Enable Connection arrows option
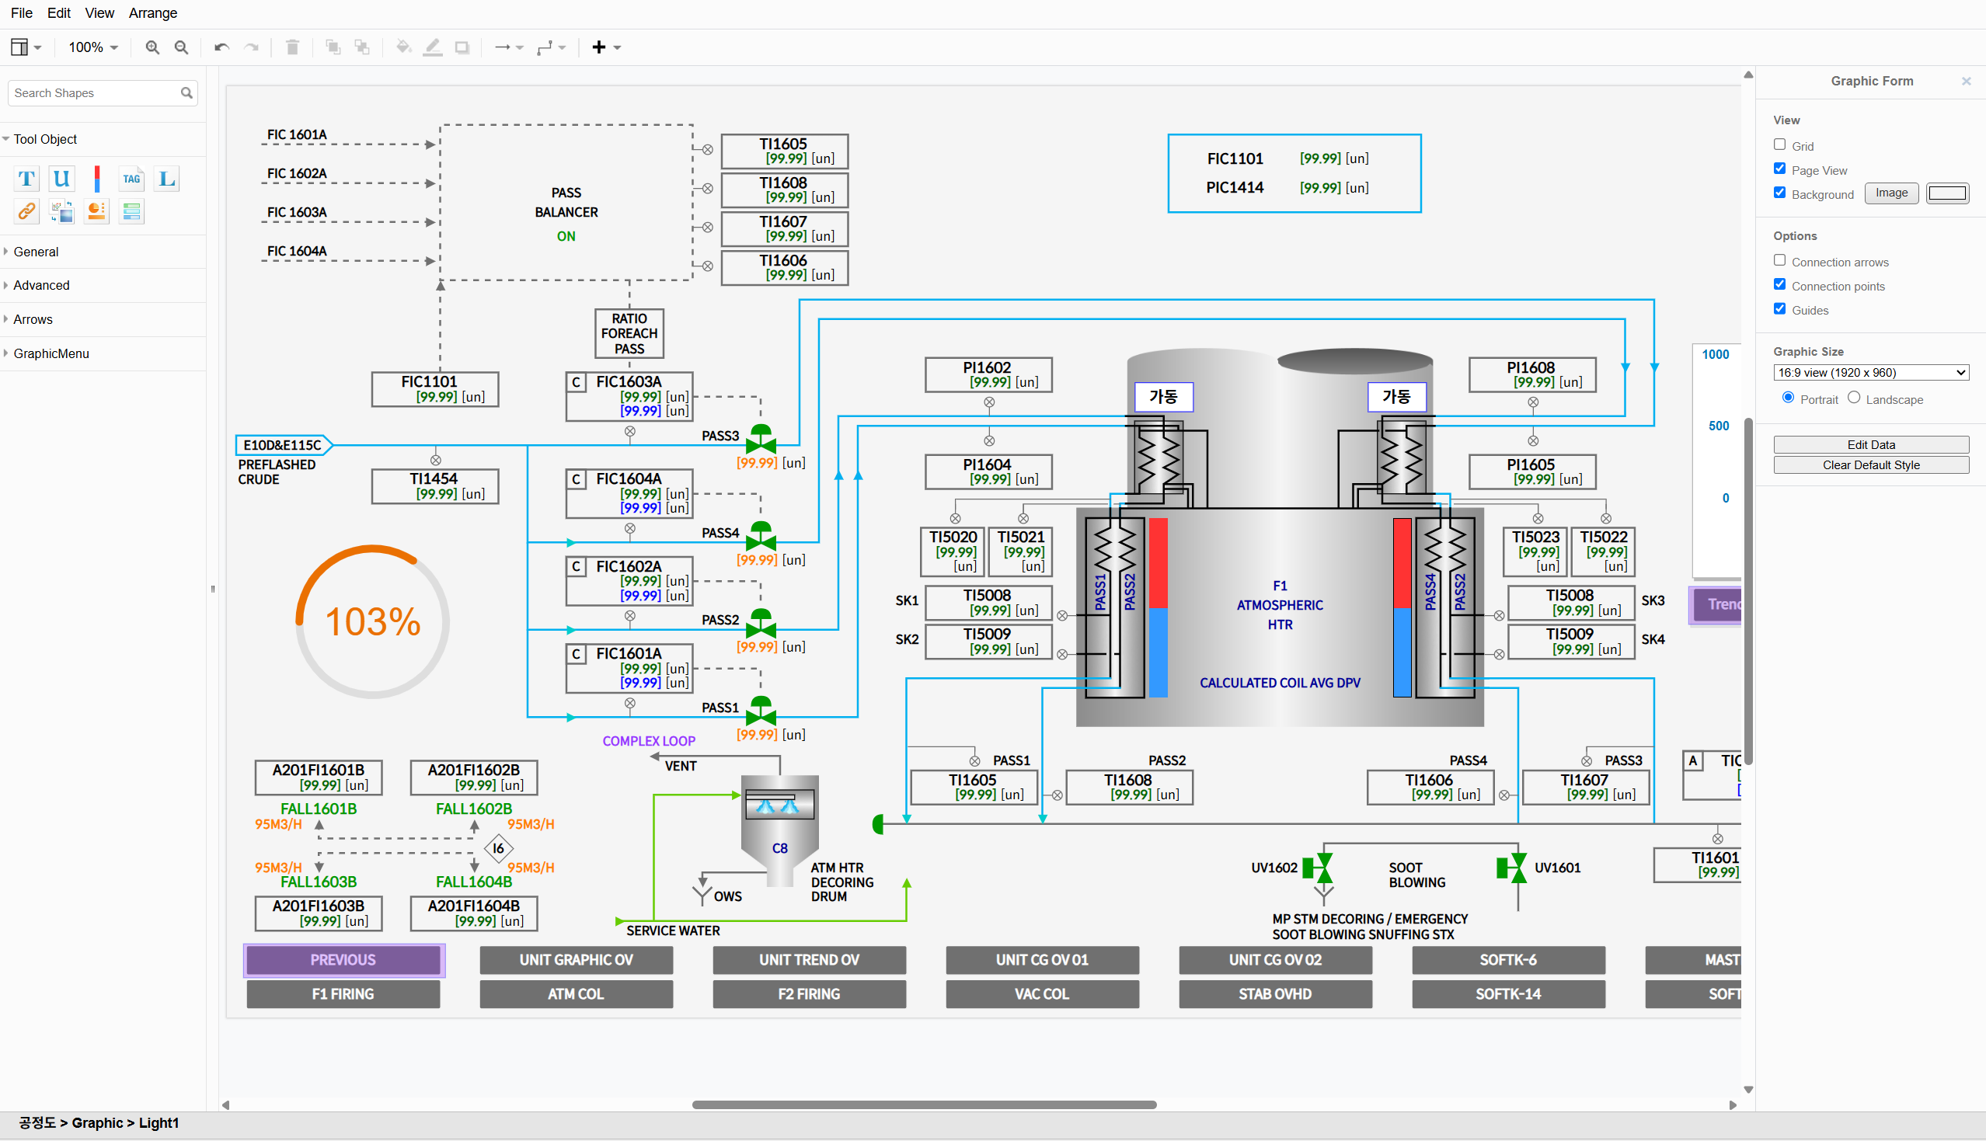Viewport: 1986px width, 1141px height. pyautogui.click(x=1780, y=261)
